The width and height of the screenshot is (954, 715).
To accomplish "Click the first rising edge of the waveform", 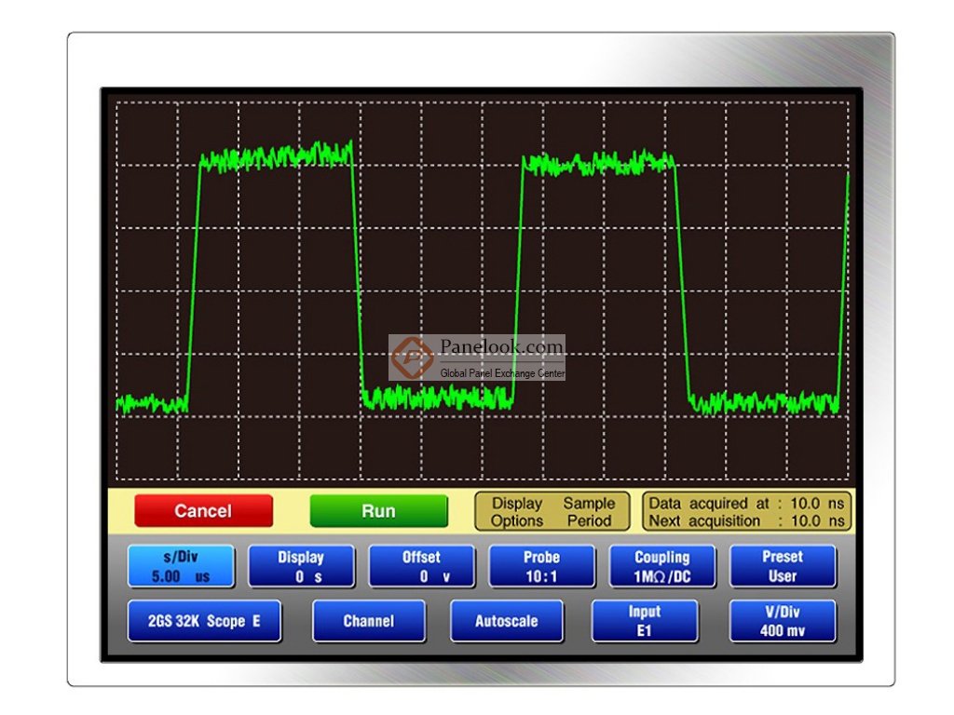I will [x=194, y=279].
